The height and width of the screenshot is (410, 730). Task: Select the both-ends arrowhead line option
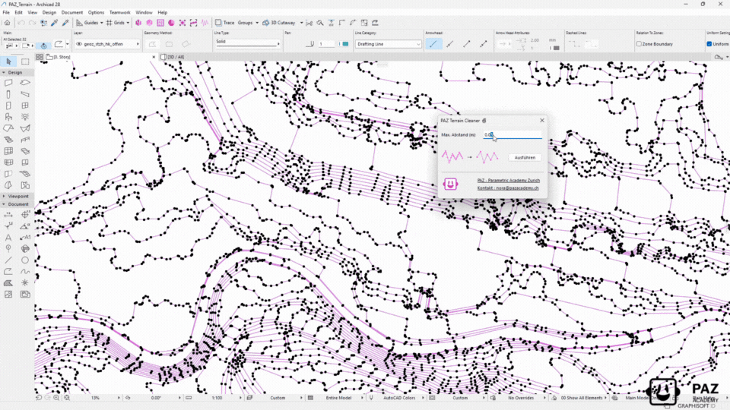[x=484, y=44]
